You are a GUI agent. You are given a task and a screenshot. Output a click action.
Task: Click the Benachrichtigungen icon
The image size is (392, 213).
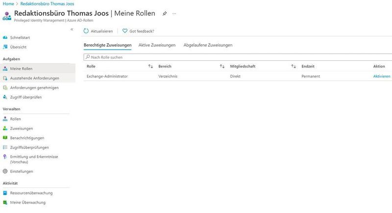point(5,137)
